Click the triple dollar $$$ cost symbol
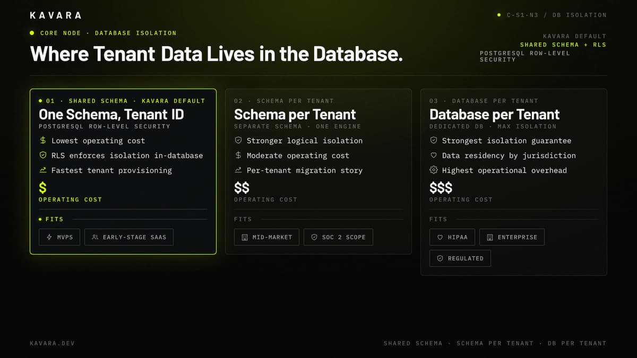The image size is (637, 358). 441,187
